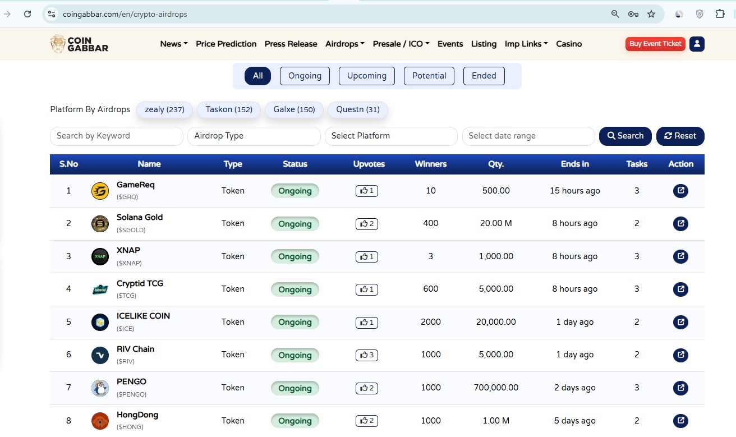Open the PENGO airdrop external action link
Screen dimensions: 736x437
pyautogui.click(x=680, y=388)
